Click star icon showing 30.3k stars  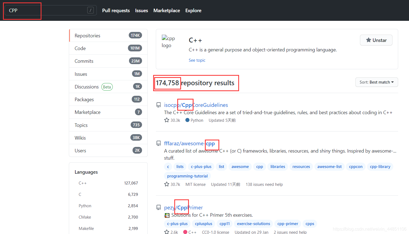(167, 120)
